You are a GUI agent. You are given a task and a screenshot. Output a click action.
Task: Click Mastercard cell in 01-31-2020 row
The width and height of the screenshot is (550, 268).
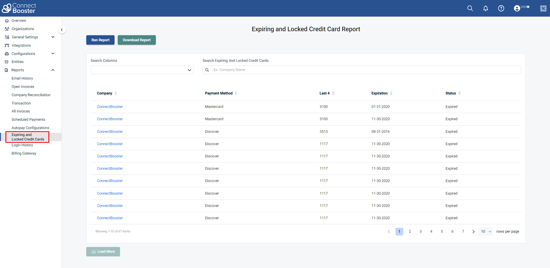coord(214,107)
